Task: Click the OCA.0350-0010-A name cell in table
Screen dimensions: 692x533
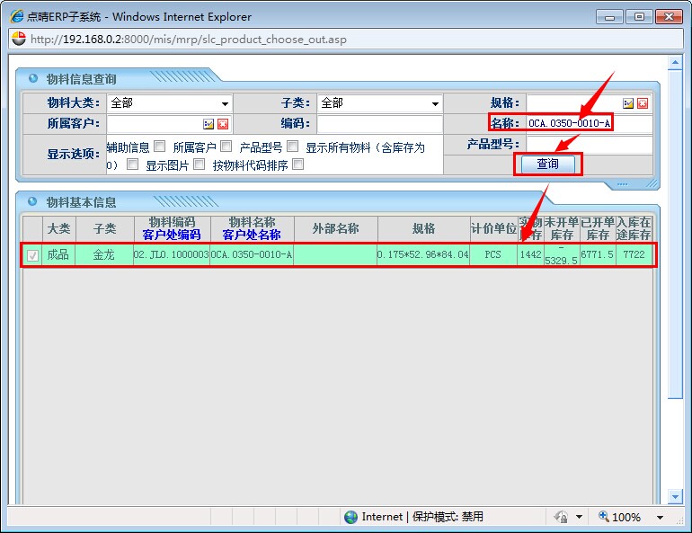Action: (x=252, y=254)
